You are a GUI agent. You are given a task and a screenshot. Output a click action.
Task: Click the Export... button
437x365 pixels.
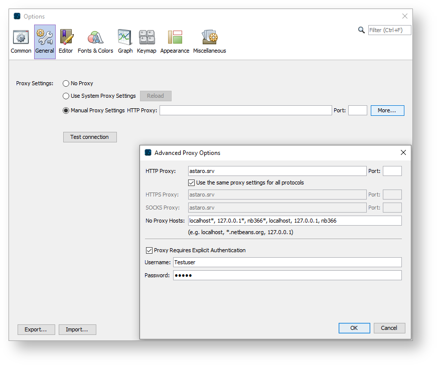point(36,329)
